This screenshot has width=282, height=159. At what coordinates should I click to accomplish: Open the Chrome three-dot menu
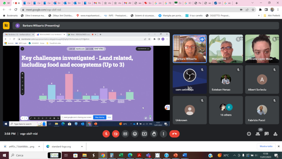tap(278, 10)
